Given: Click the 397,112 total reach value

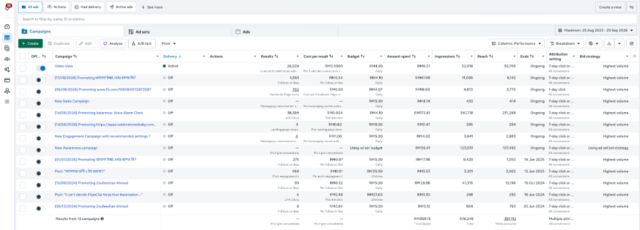Looking at the screenshot, I should click(x=510, y=219).
